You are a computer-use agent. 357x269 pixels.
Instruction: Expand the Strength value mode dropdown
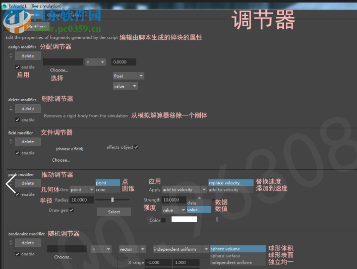[x=174, y=210]
